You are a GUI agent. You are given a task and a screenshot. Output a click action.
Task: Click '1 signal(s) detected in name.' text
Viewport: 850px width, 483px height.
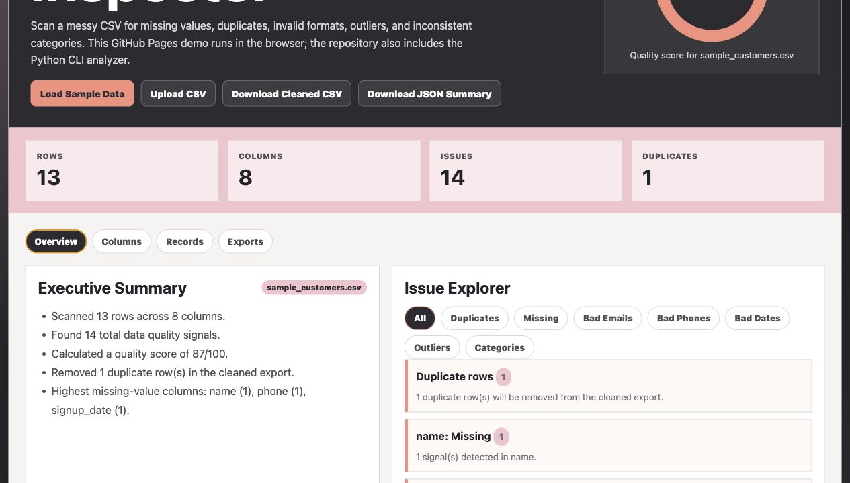point(476,457)
